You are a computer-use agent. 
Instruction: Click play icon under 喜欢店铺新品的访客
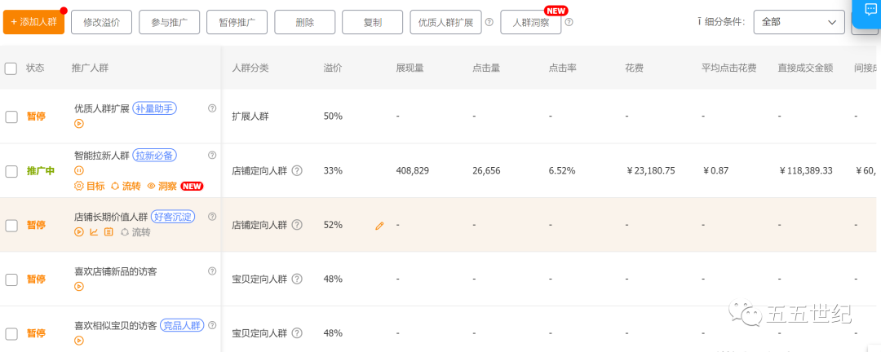79,286
